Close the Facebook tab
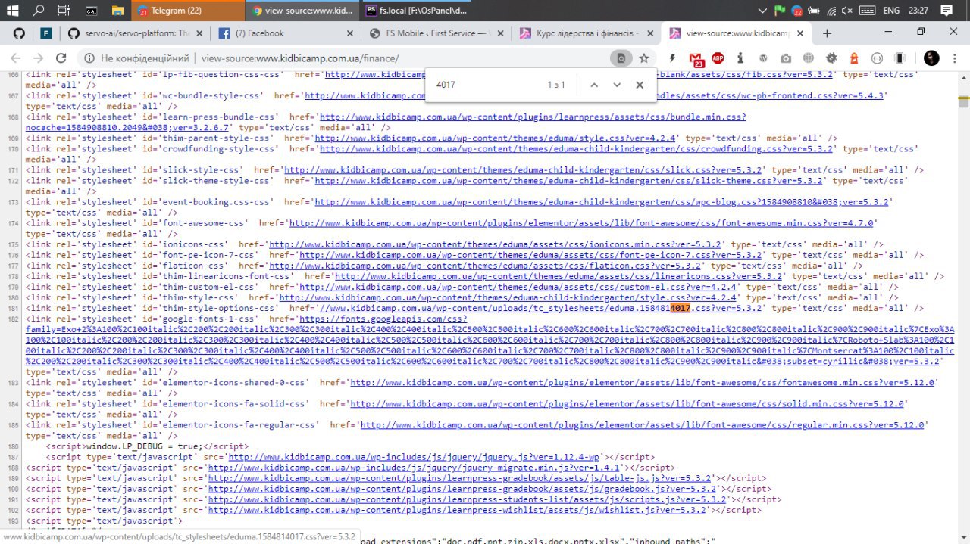 pos(350,33)
